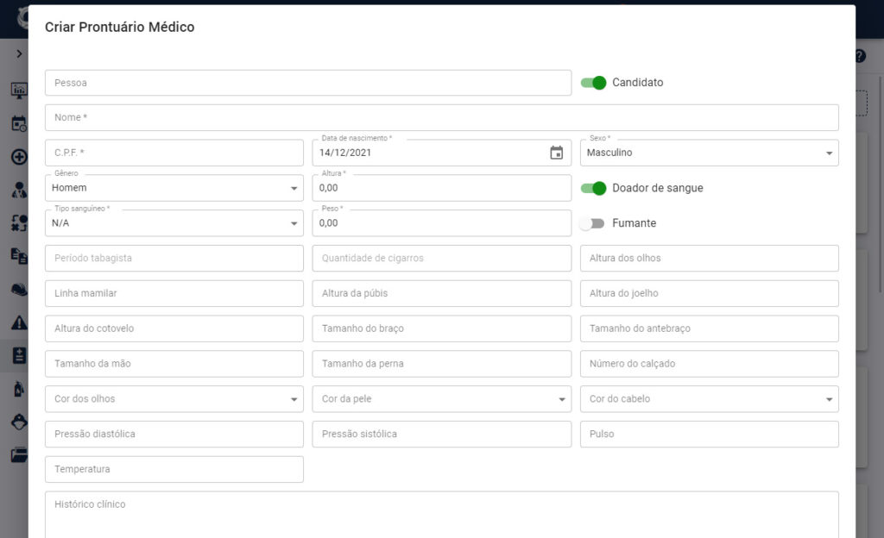Open the warning triangle icon in sidebar
This screenshot has width=884, height=538.
19,322
